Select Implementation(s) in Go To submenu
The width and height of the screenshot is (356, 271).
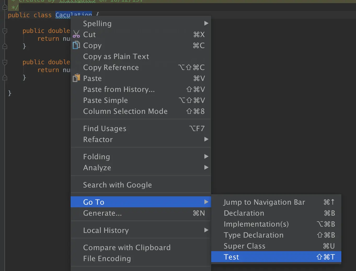click(x=276, y=224)
